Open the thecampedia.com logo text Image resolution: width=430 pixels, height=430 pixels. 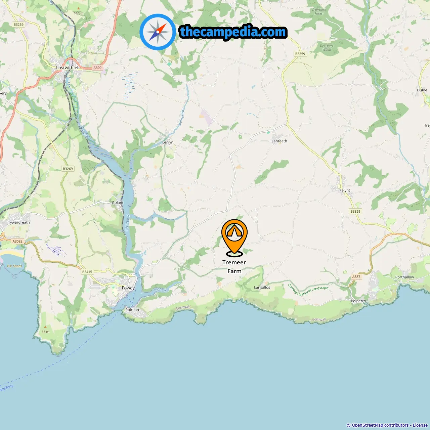pyautogui.click(x=233, y=32)
